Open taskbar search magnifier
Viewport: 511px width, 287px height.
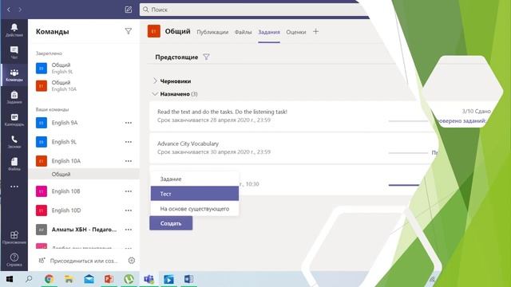pos(29,279)
